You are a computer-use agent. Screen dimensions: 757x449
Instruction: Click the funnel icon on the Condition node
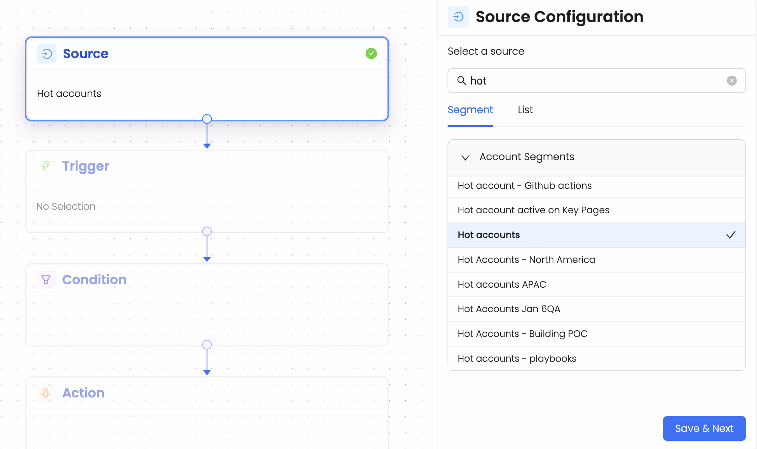(46, 279)
